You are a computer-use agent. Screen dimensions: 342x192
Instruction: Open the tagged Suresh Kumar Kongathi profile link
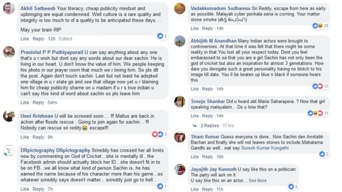[265, 148]
